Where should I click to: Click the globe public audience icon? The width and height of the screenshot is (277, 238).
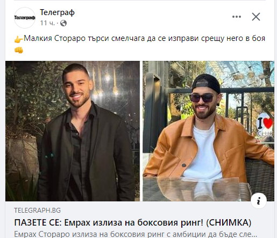(63, 23)
